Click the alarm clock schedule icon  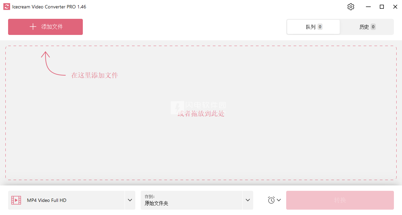click(x=271, y=200)
